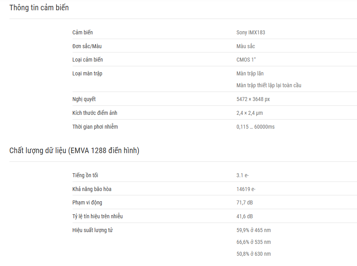Click the "Kích thước điểm ảnh" row label
Screen dimensions: 357x266
(x=95, y=113)
